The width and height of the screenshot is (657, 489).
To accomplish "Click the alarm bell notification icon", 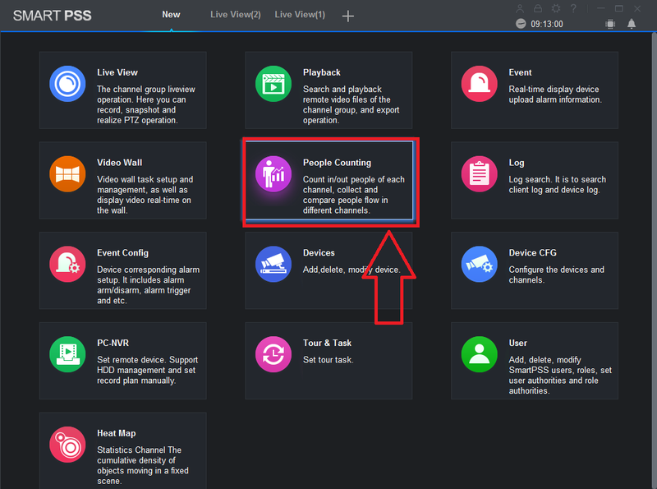I will [x=632, y=24].
